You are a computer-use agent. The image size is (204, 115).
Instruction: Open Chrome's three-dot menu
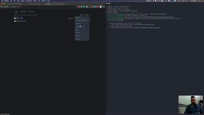click(x=103, y=7)
